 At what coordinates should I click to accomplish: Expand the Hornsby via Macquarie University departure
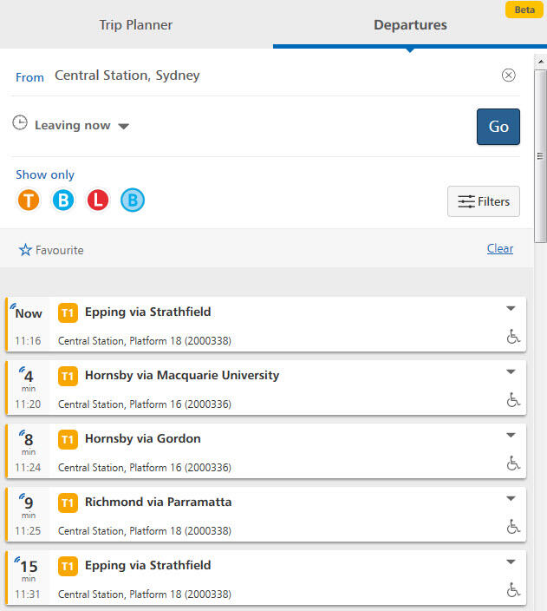pyautogui.click(x=511, y=371)
